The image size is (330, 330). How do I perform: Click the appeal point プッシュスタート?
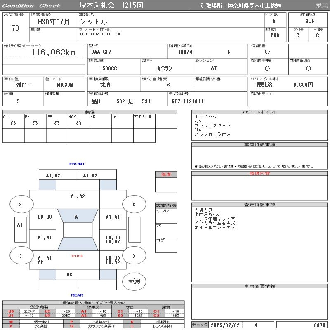pos(212,126)
